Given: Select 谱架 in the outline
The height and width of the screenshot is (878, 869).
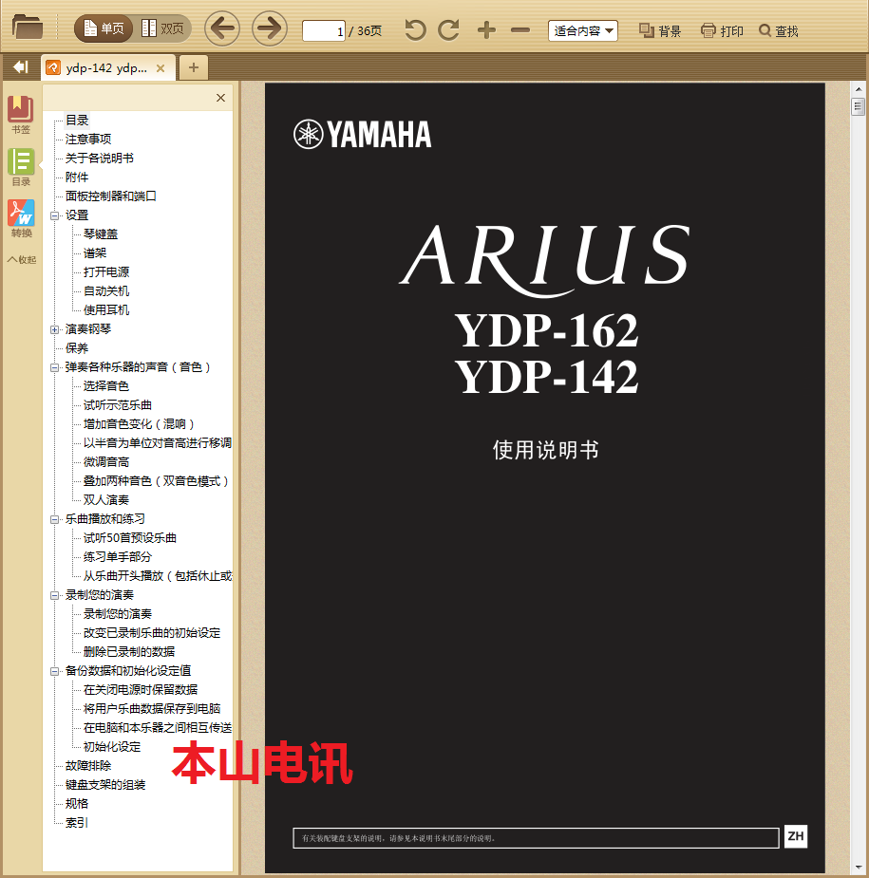Looking at the screenshot, I should (x=95, y=253).
